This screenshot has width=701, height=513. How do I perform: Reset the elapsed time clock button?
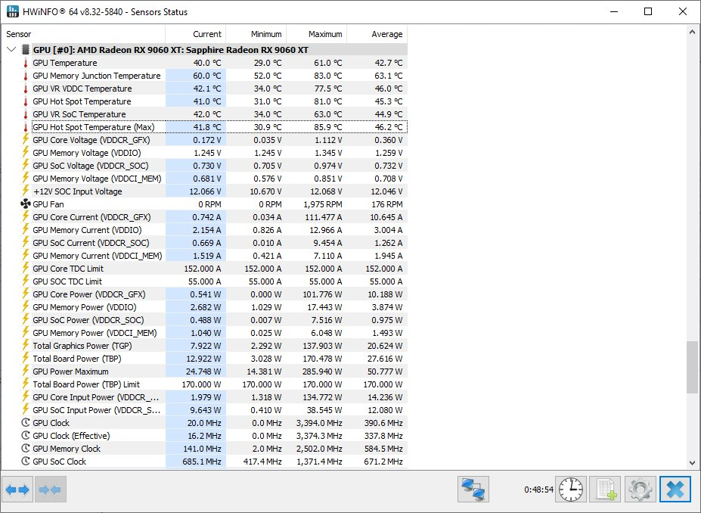pos(571,490)
